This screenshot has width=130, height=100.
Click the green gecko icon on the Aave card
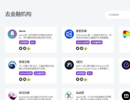[29, 48]
